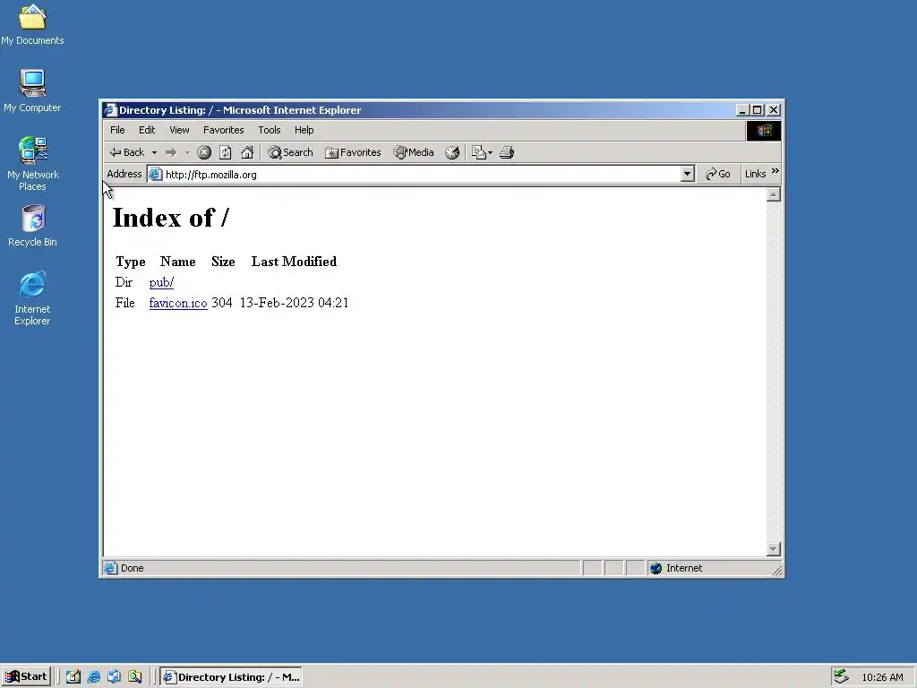Select the My Documents desktop icon
The image size is (917, 688).
(32, 24)
